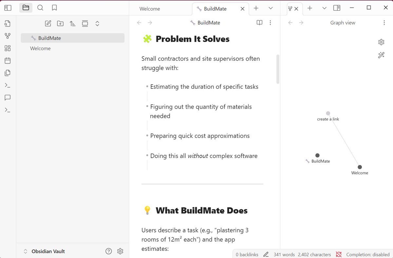Click 'Preparing quick cost approximations' bullet
The width and height of the screenshot is (393, 258).
[200, 136]
